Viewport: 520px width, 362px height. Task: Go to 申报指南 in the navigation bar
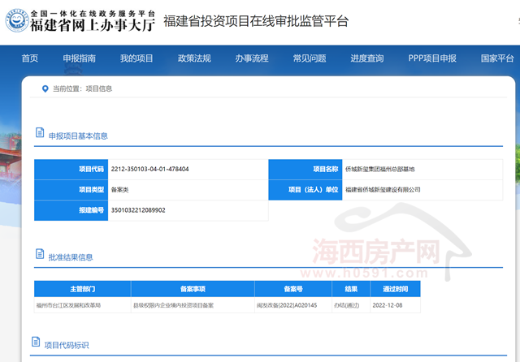[80, 58]
